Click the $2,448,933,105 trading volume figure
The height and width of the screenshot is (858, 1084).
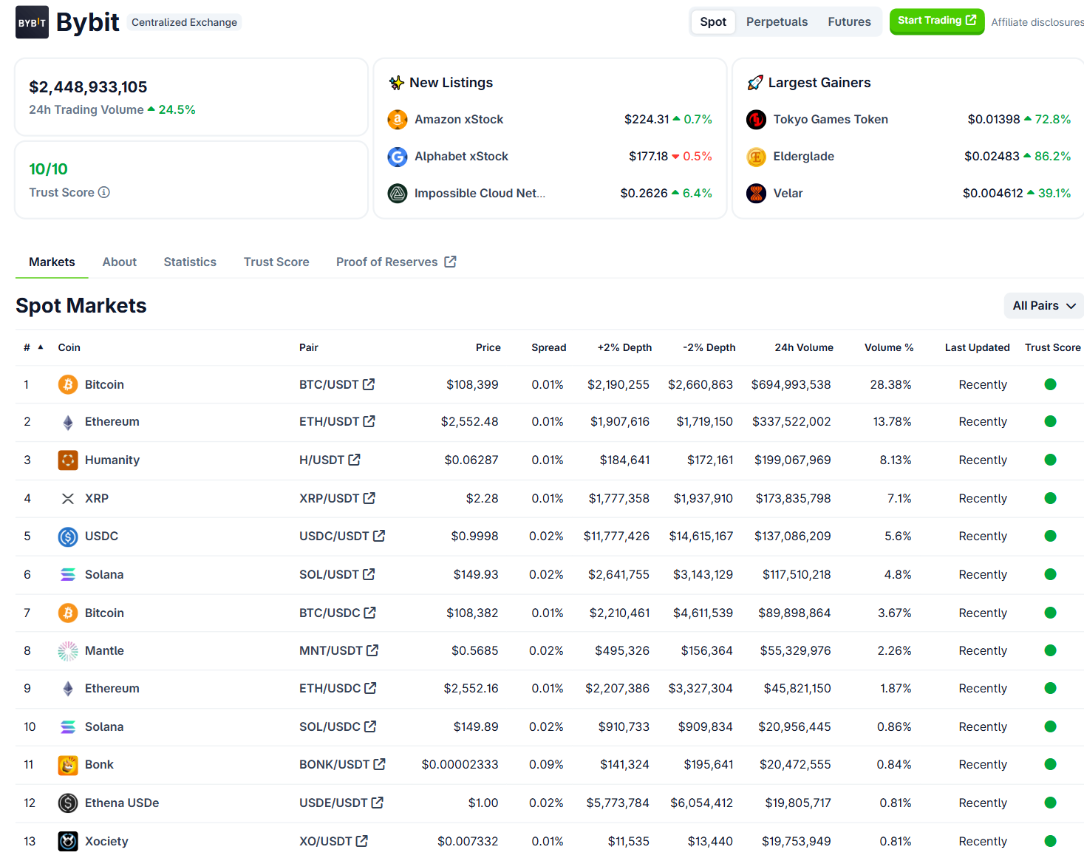click(x=88, y=87)
